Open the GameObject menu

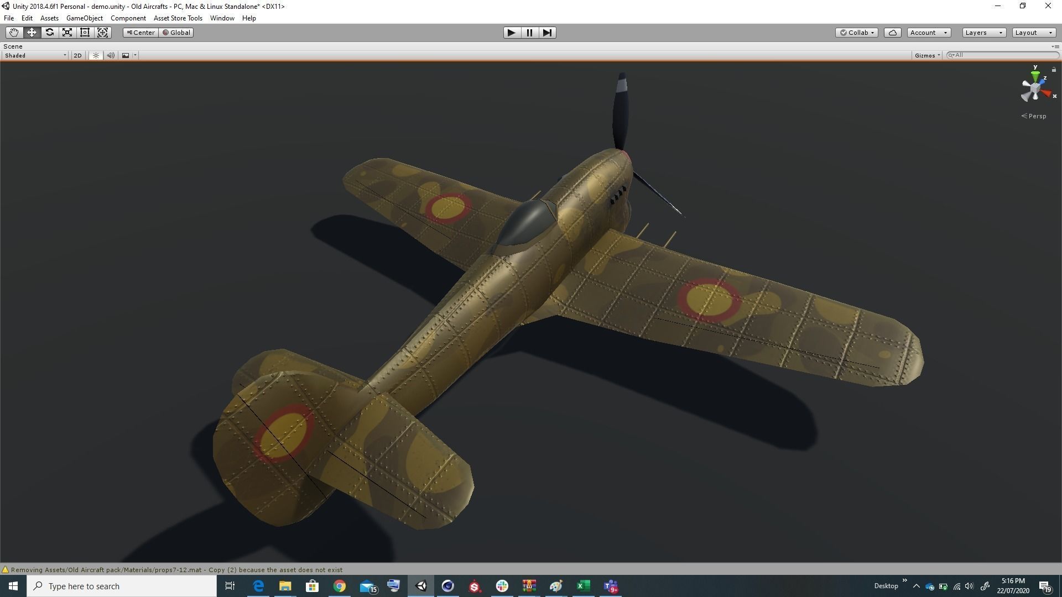click(x=85, y=18)
